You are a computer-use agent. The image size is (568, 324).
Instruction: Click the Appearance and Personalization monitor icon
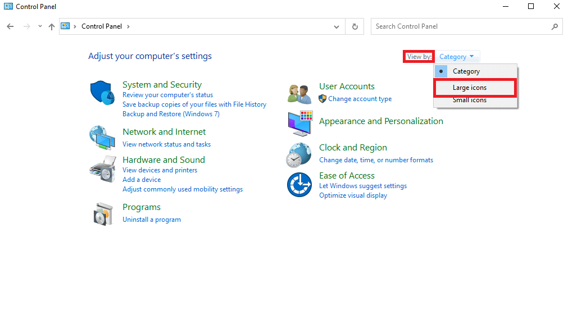[x=299, y=123]
